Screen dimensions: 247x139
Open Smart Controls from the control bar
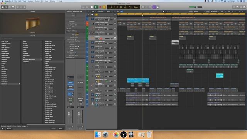(x=18, y=7)
